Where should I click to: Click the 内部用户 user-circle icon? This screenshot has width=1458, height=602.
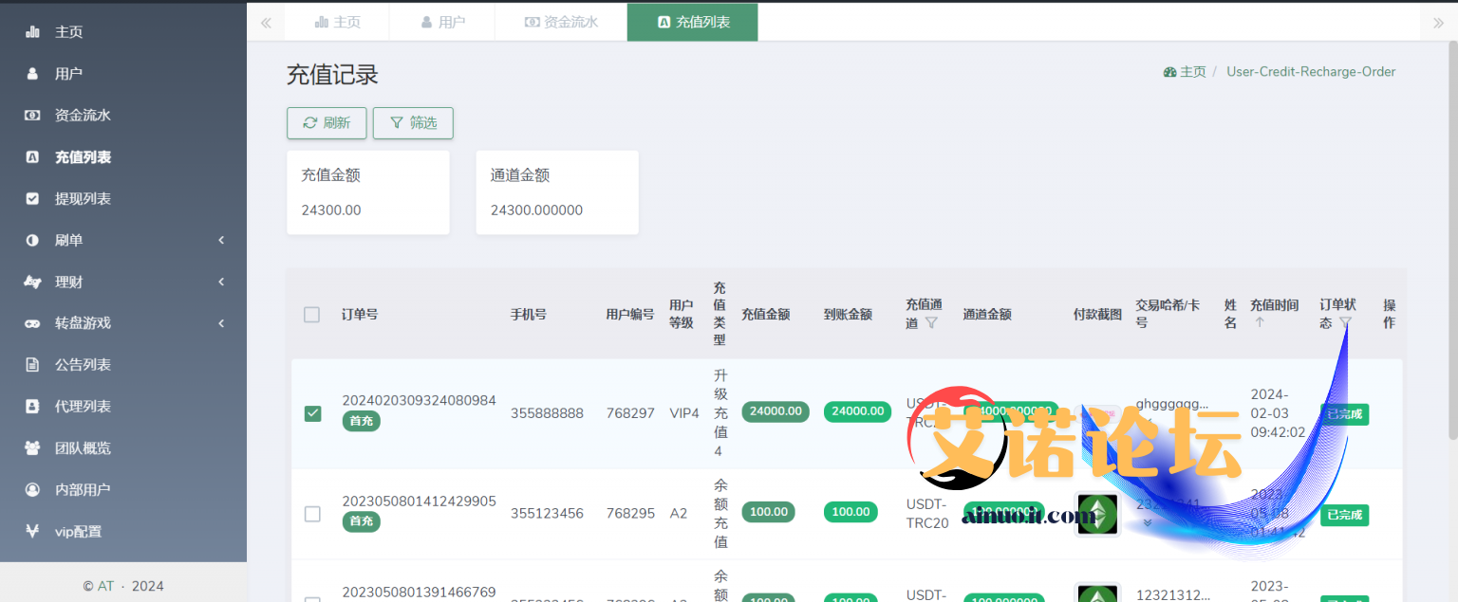[x=32, y=489]
